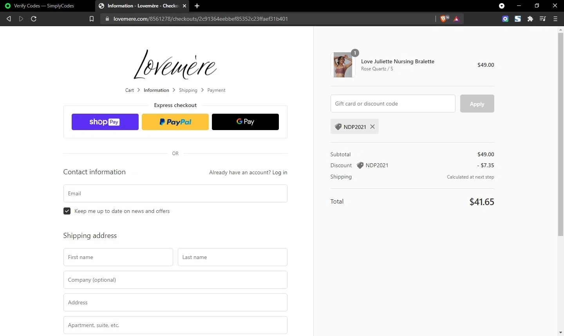564x336 pixels.
Task: Click the Love Juliette Nursing Bralette title
Action: [398, 61]
